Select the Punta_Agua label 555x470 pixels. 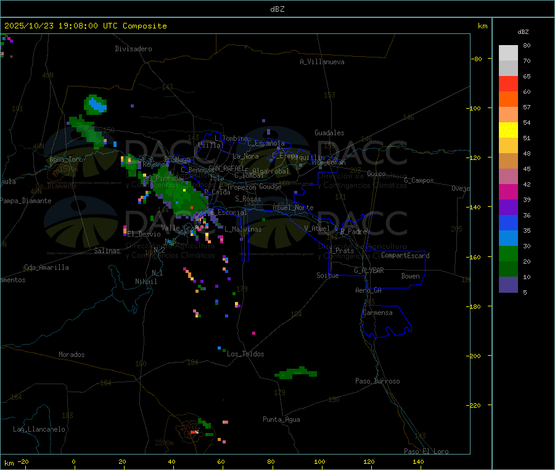[281, 419]
